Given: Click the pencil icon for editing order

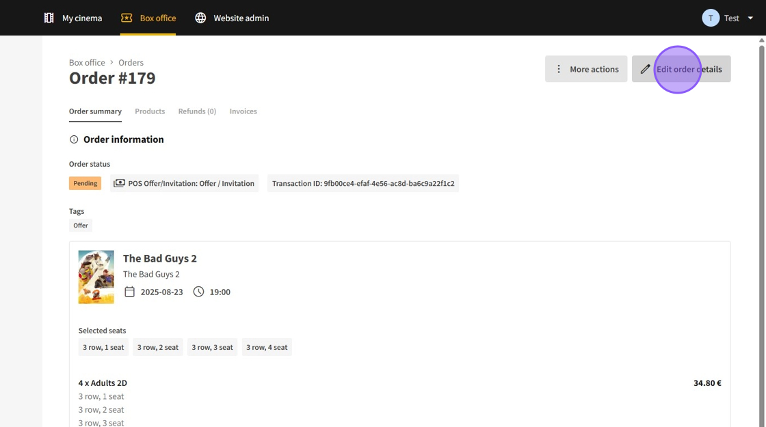Looking at the screenshot, I should tap(645, 69).
